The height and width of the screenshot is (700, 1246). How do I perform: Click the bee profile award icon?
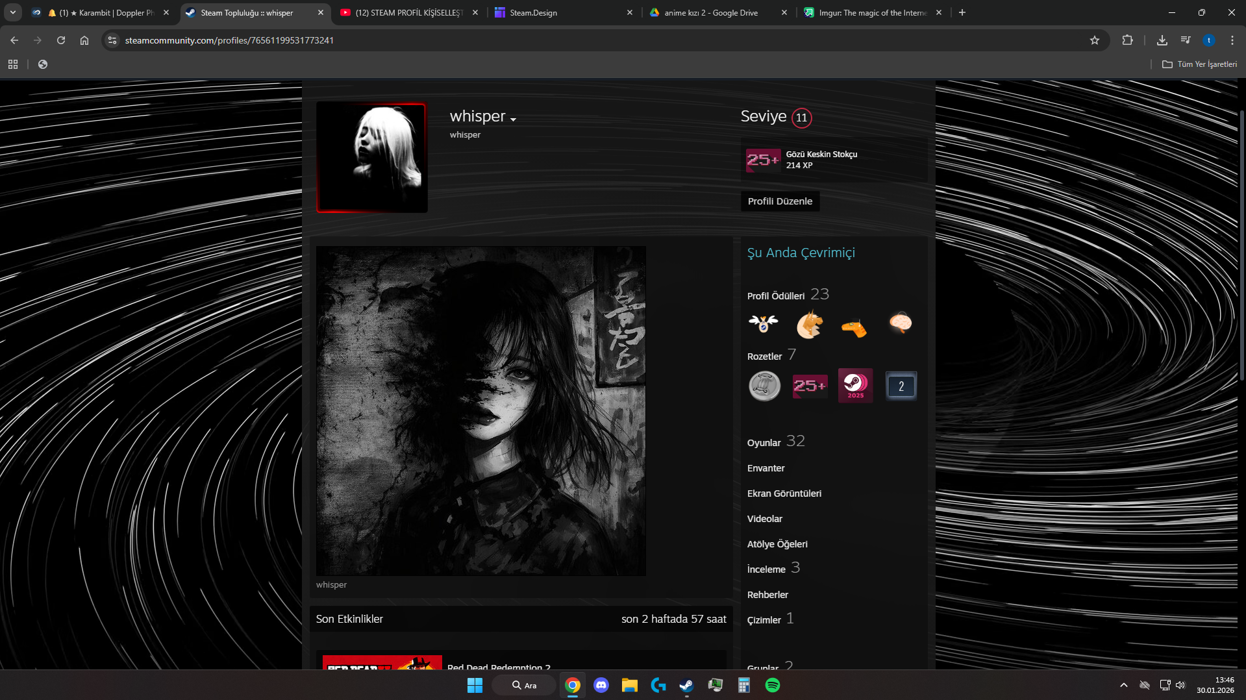(x=763, y=323)
